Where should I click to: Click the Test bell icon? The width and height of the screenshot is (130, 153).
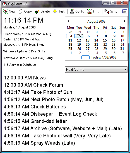pos(55,11)
